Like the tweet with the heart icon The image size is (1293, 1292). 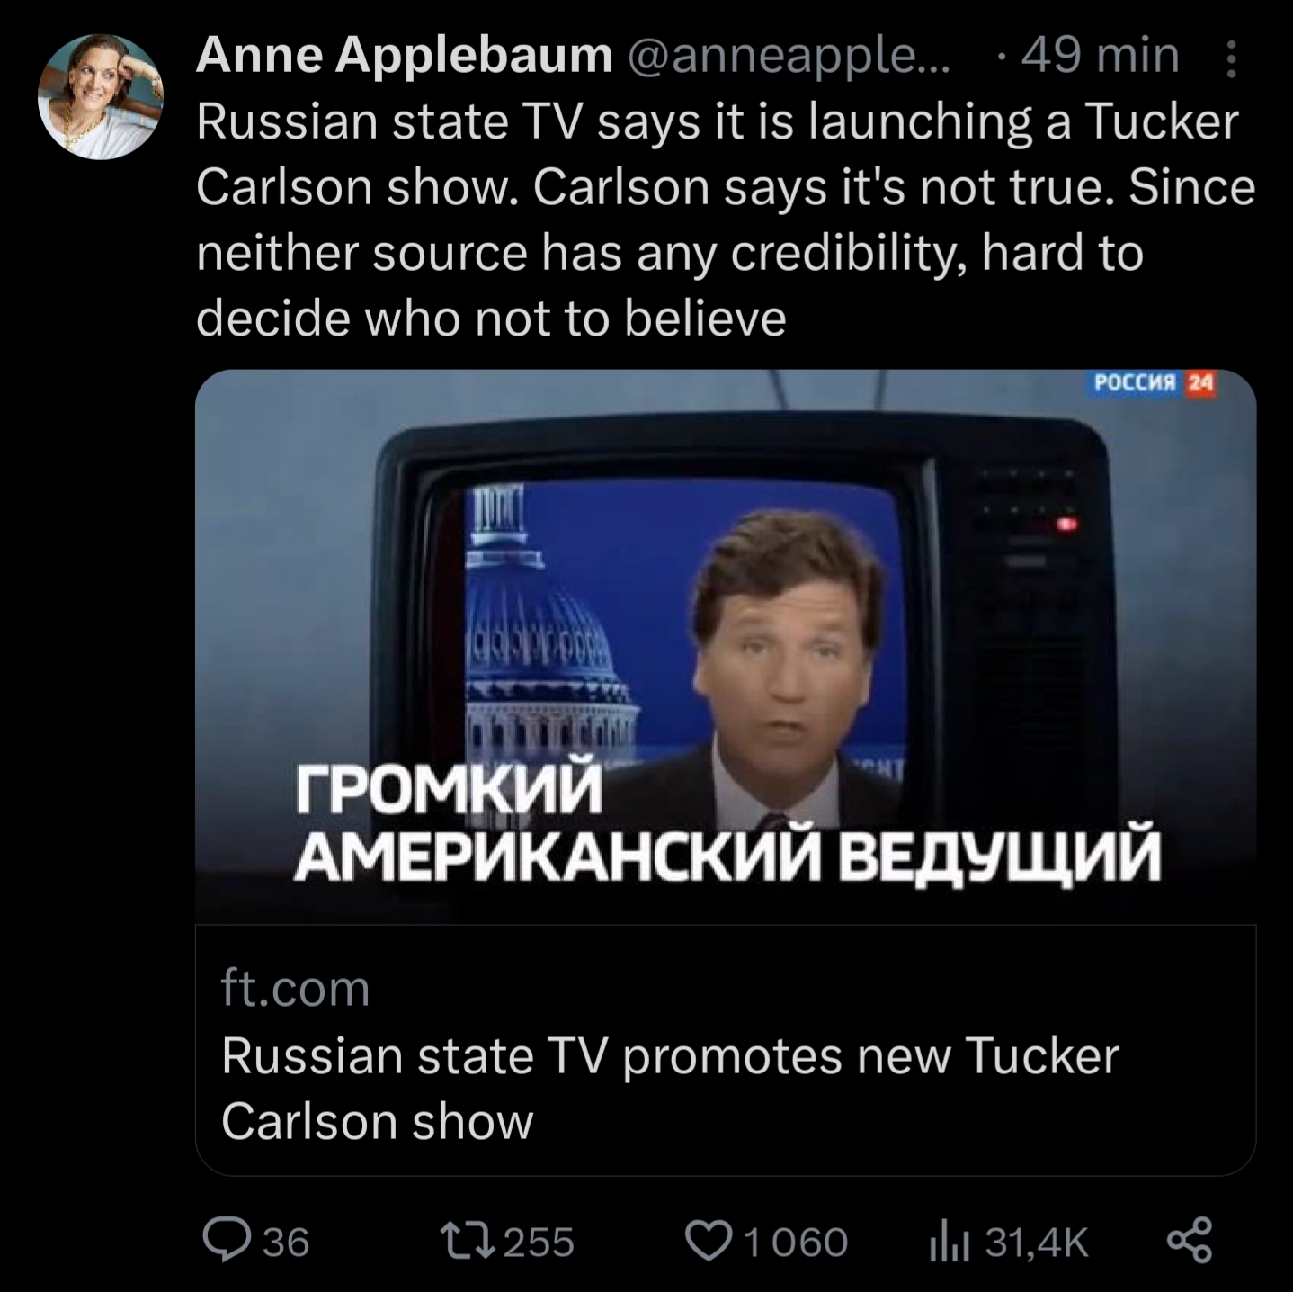[707, 1241]
